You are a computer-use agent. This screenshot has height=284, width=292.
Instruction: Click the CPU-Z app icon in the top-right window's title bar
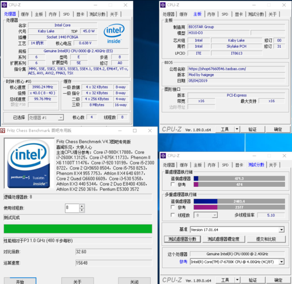(x=163, y=5)
